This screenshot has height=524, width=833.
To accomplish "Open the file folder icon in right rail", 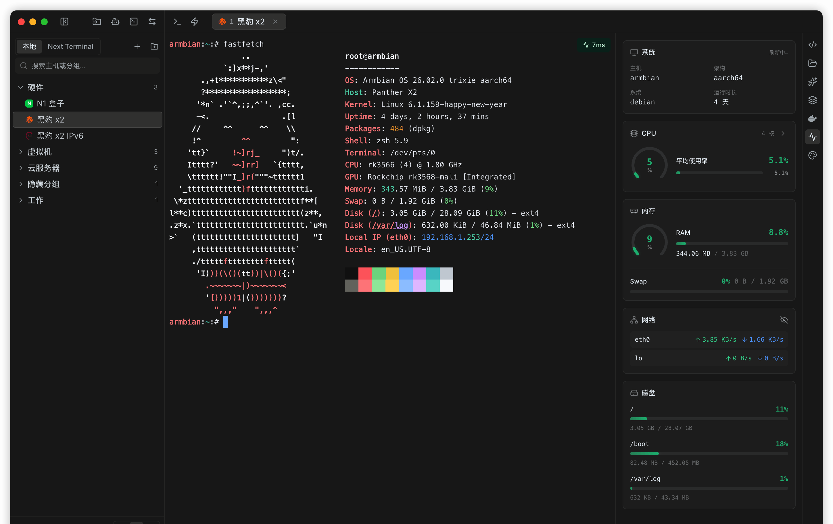I will pyautogui.click(x=812, y=63).
